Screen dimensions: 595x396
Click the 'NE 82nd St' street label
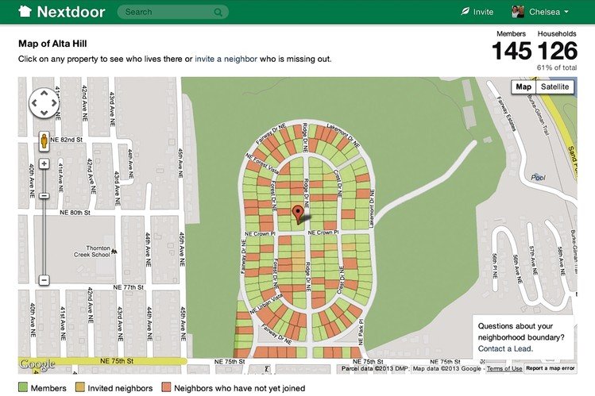pyautogui.click(x=66, y=140)
